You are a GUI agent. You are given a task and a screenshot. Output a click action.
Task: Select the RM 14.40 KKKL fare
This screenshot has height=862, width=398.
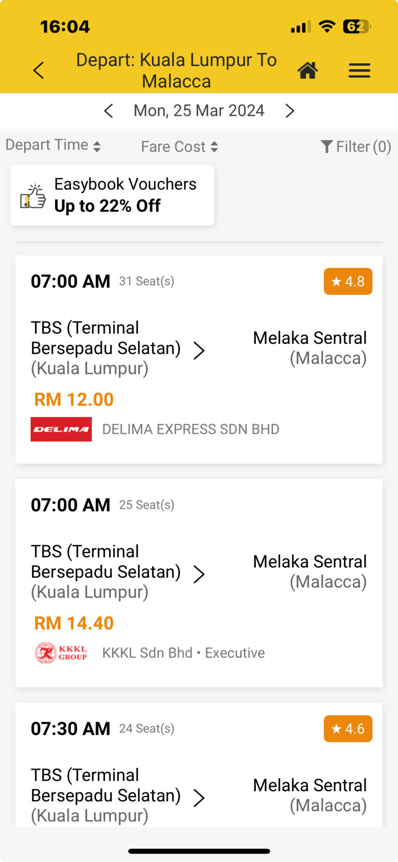(x=74, y=623)
